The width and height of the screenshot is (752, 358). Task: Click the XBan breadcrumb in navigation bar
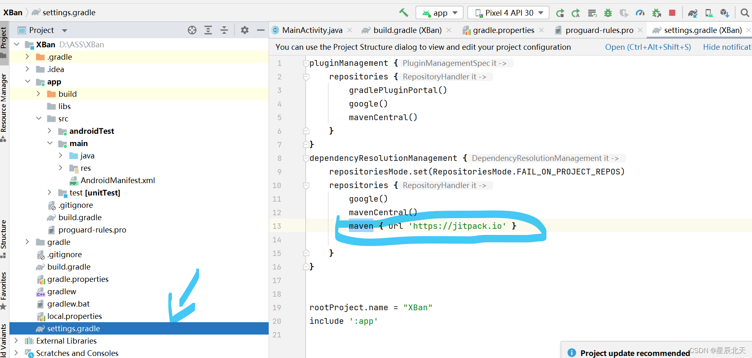pos(13,13)
